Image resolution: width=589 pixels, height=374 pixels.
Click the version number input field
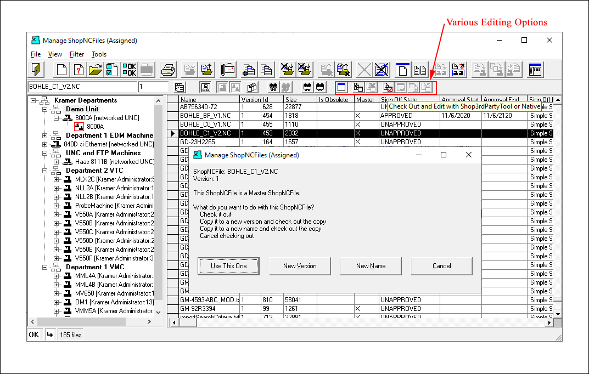153,87
